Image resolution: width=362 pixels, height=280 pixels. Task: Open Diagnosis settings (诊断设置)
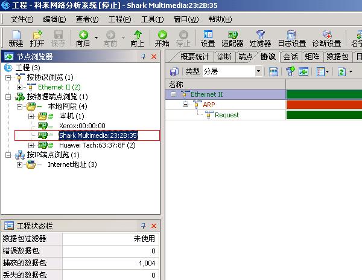tap(327, 39)
